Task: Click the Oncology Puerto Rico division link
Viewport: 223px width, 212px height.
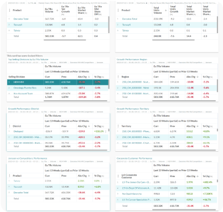Action: (25, 88)
